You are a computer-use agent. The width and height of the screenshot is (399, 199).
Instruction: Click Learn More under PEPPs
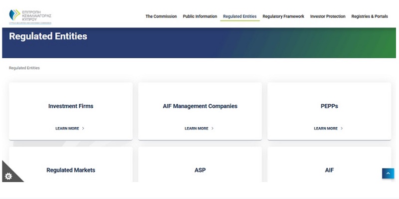(326, 129)
